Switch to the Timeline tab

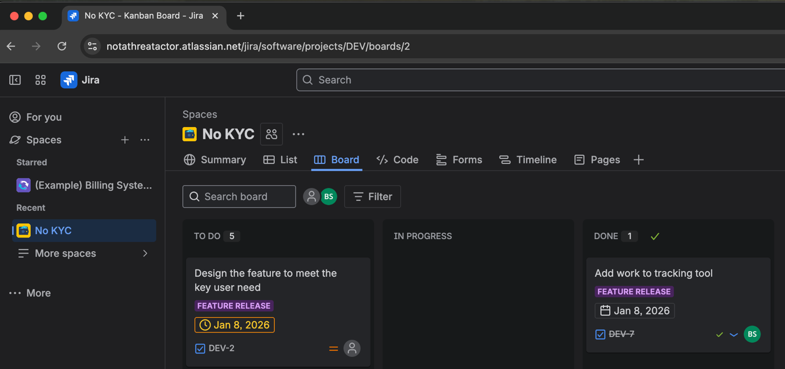[528, 160]
